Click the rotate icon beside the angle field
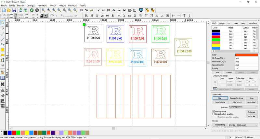Viewport: 260px width, 139px height. (52, 16)
